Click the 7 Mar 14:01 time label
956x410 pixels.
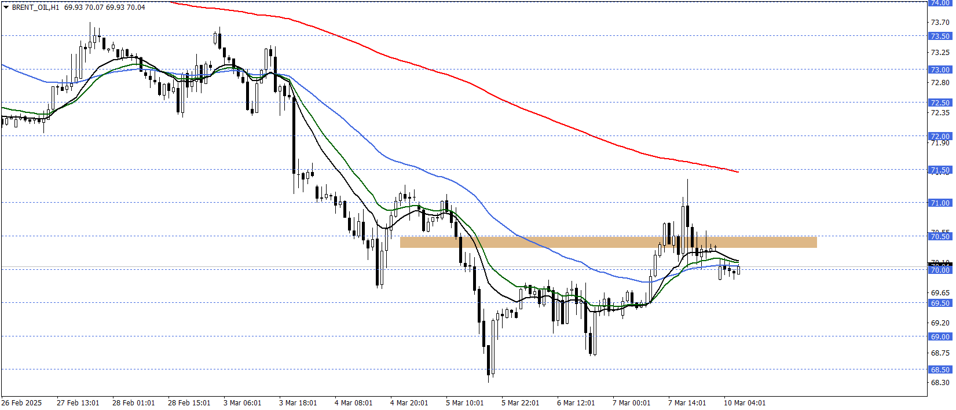coord(687,402)
